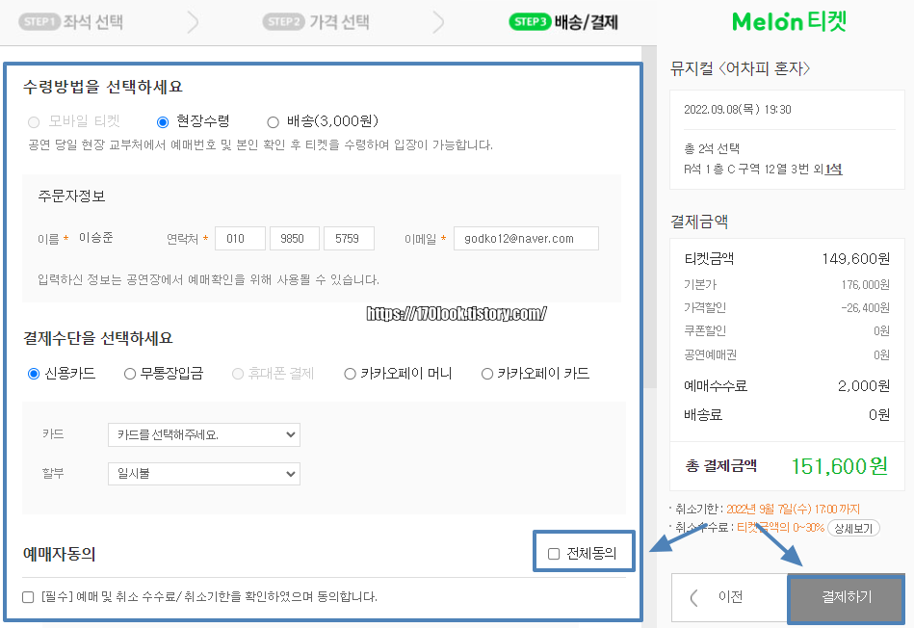The image size is (914, 628).
Task: Click the email input field
Action: (x=526, y=238)
